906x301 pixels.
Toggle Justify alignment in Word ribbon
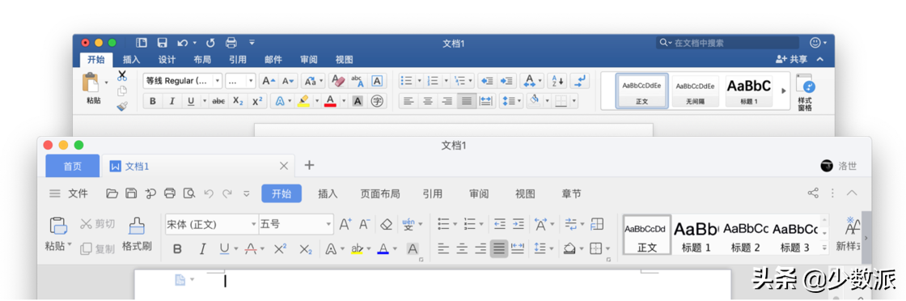tap(467, 101)
